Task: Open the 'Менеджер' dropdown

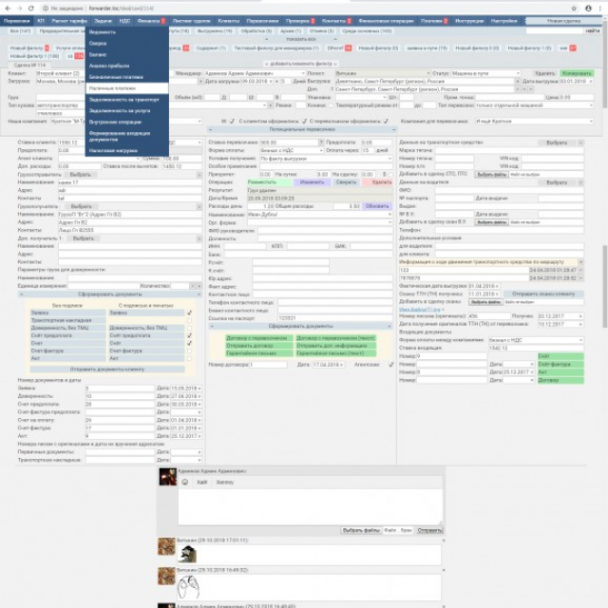Action: [x=255, y=73]
